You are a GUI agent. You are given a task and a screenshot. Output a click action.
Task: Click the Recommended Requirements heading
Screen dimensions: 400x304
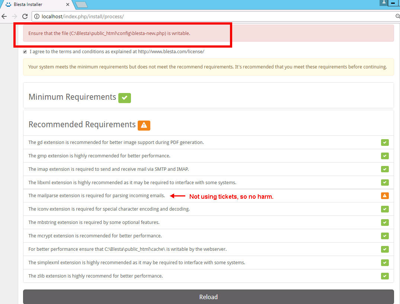pos(82,124)
